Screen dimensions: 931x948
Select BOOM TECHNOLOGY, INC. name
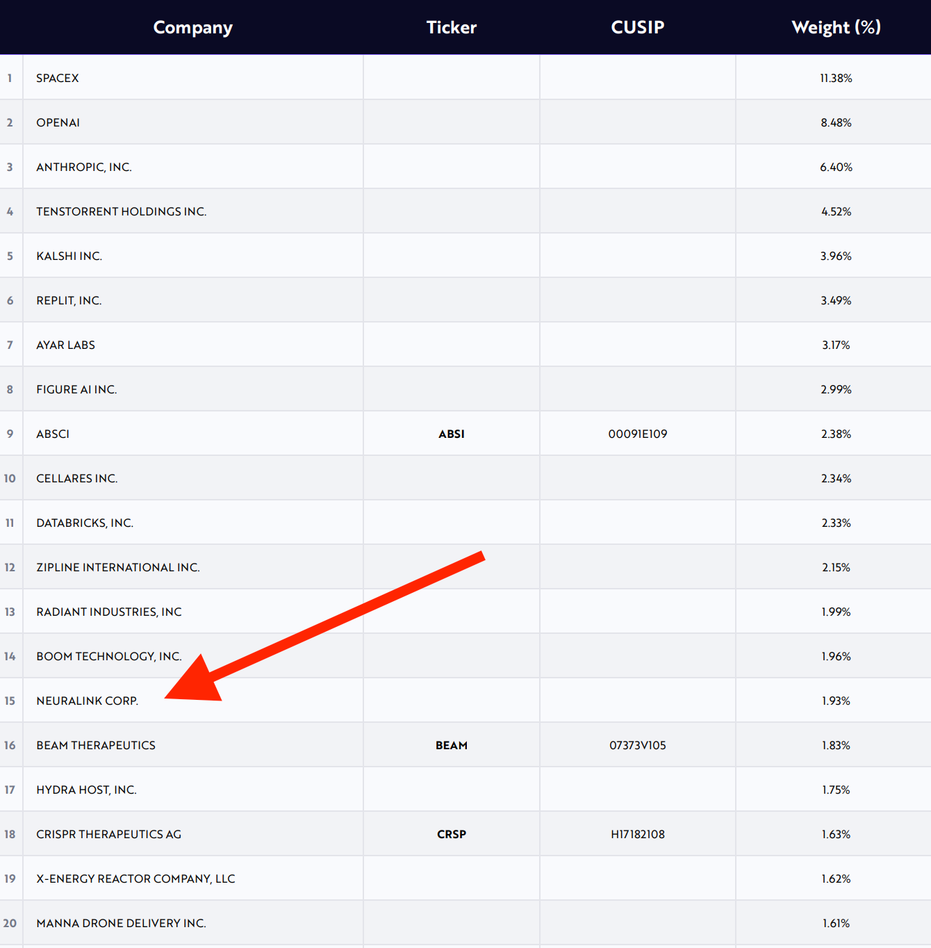point(109,656)
